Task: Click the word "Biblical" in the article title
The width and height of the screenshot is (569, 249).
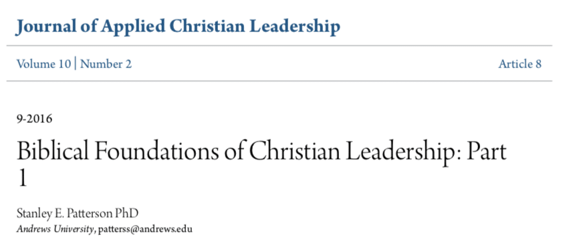Action: click(x=53, y=151)
